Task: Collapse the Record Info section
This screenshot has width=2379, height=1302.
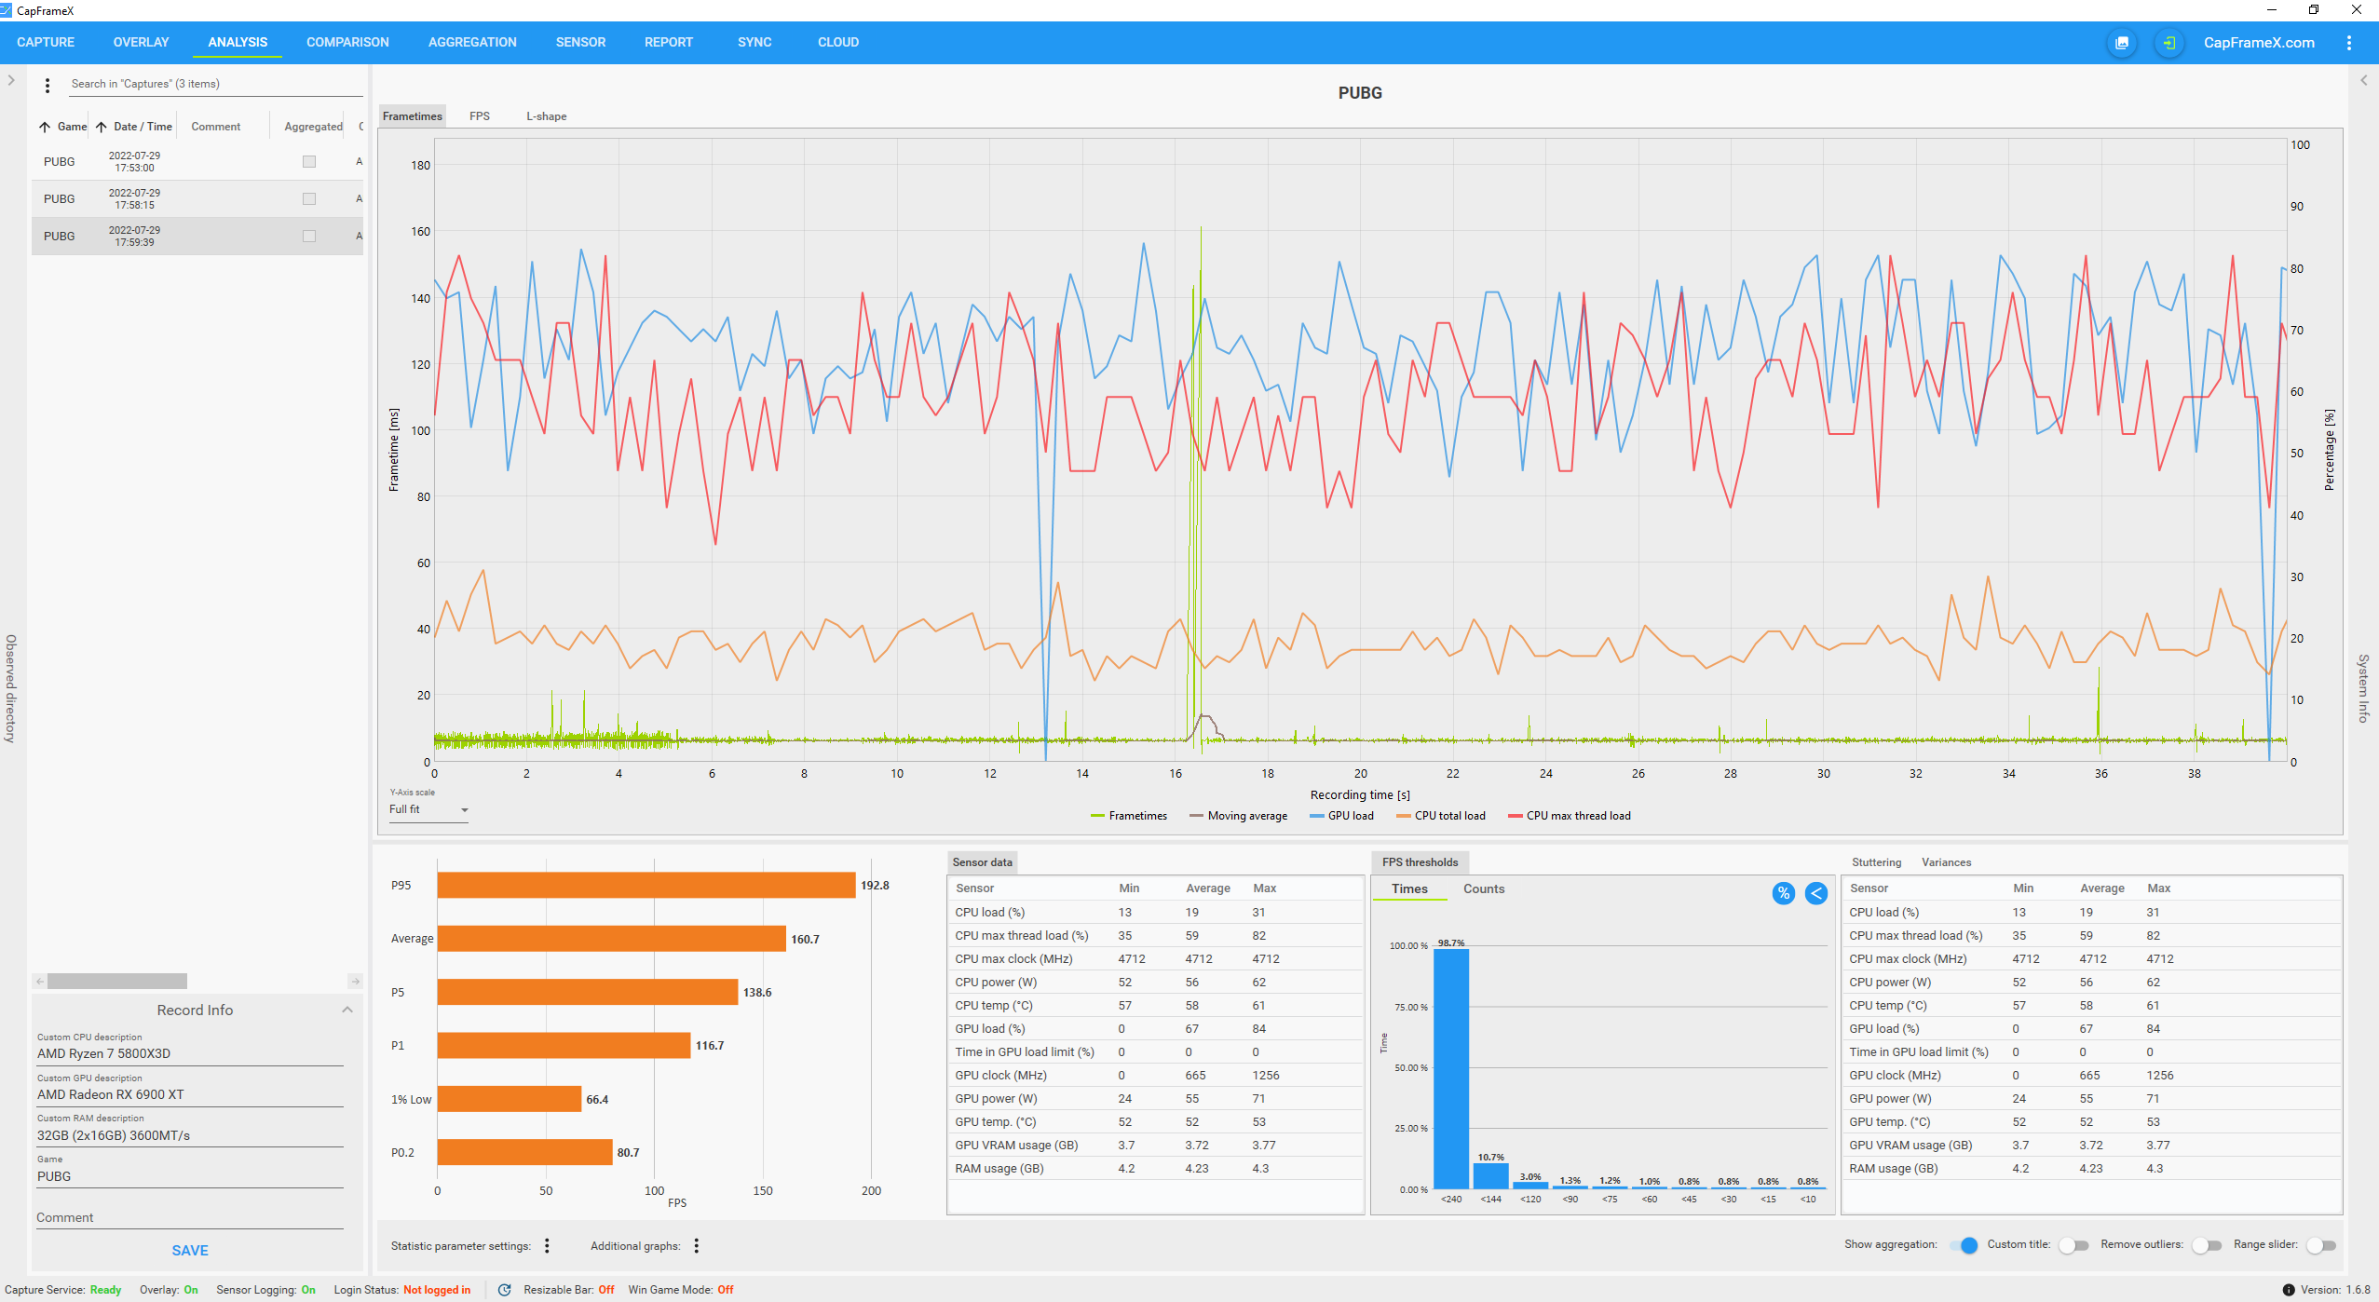Action: point(347,1010)
